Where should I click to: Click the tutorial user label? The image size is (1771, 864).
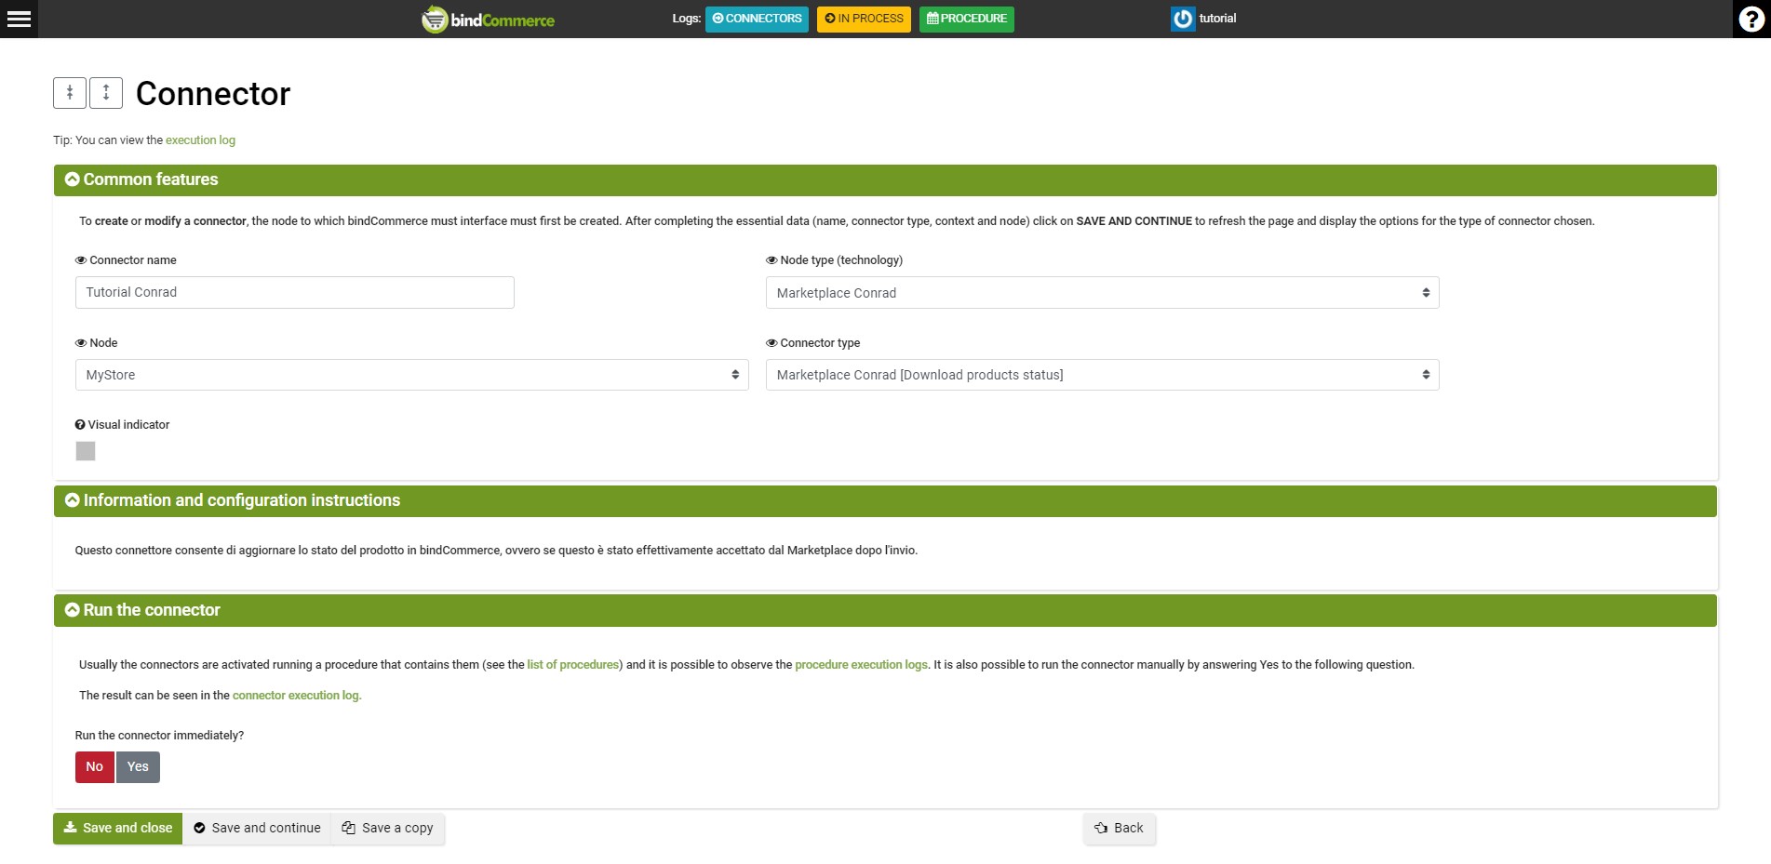coord(1217,19)
